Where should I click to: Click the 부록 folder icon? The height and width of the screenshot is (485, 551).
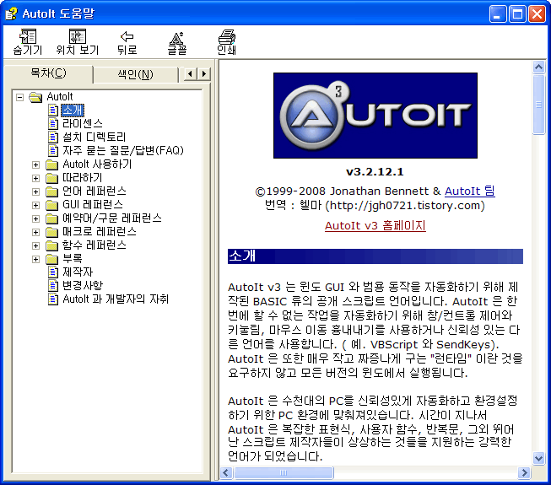52,259
